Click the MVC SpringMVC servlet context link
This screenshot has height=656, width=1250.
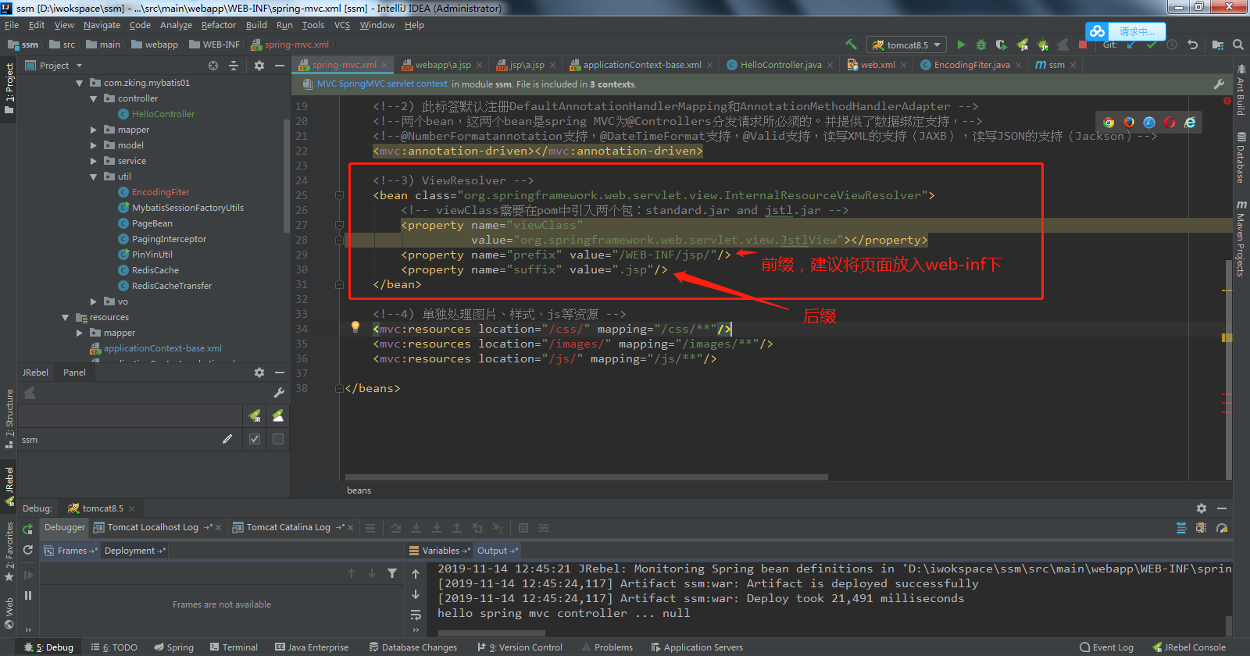382,84
